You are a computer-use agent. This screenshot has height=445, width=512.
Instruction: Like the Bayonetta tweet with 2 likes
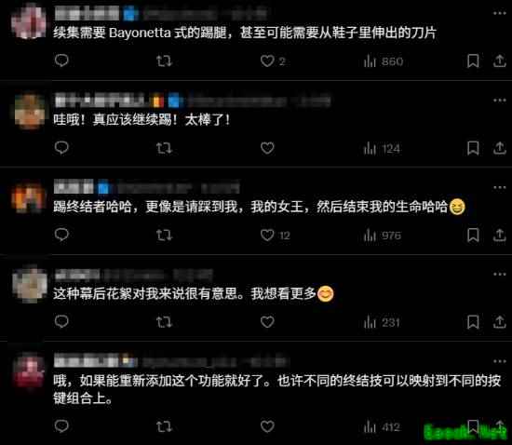267,61
